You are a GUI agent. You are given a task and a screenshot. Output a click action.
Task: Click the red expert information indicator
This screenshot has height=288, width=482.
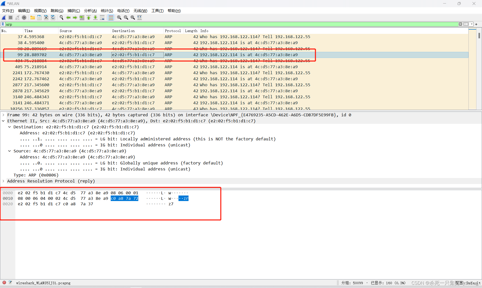point(4,282)
